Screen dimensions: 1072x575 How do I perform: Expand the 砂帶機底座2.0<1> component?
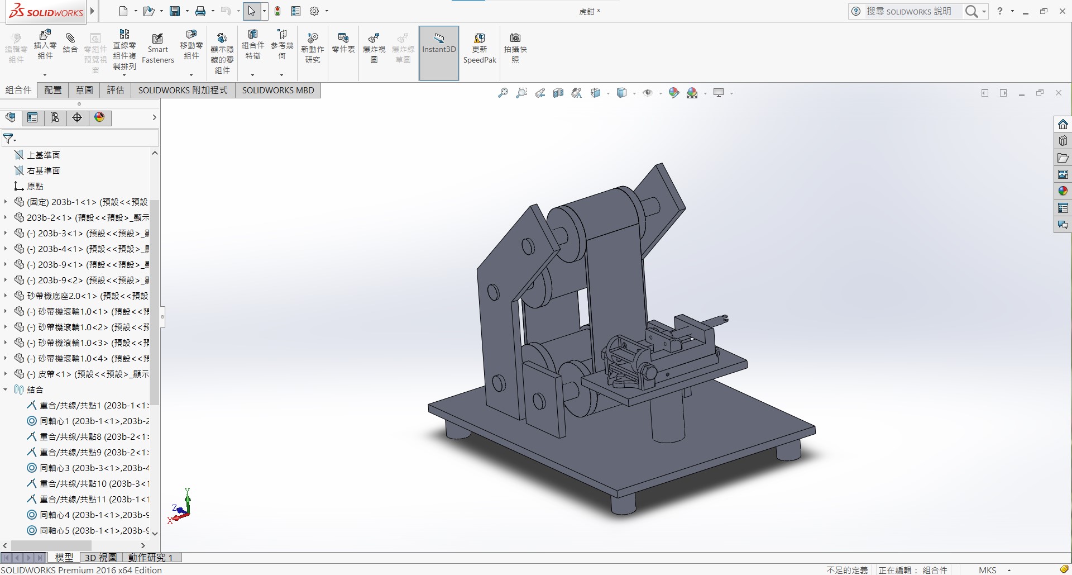coord(6,296)
